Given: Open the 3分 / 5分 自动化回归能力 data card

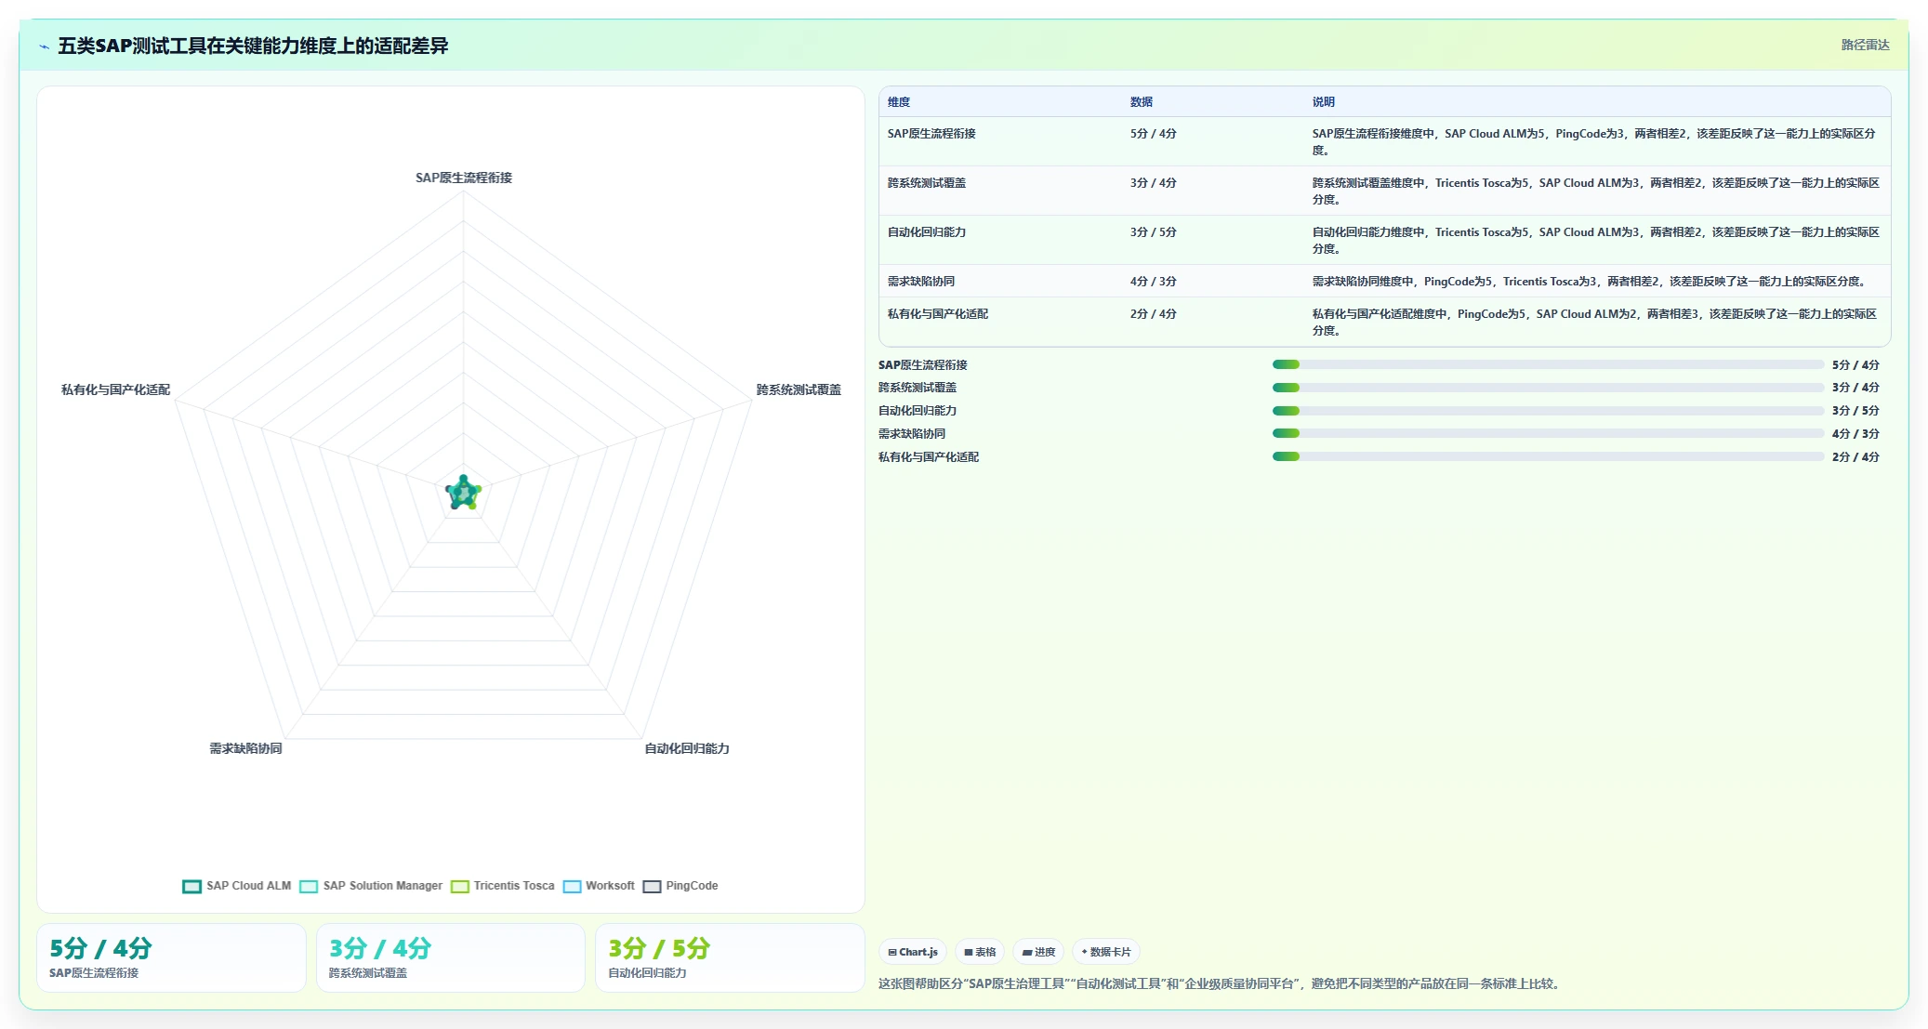Looking at the screenshot, I should [730, 957].
